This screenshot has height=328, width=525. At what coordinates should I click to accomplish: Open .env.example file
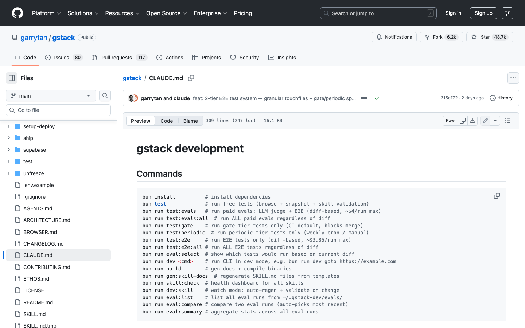point(38,185)
